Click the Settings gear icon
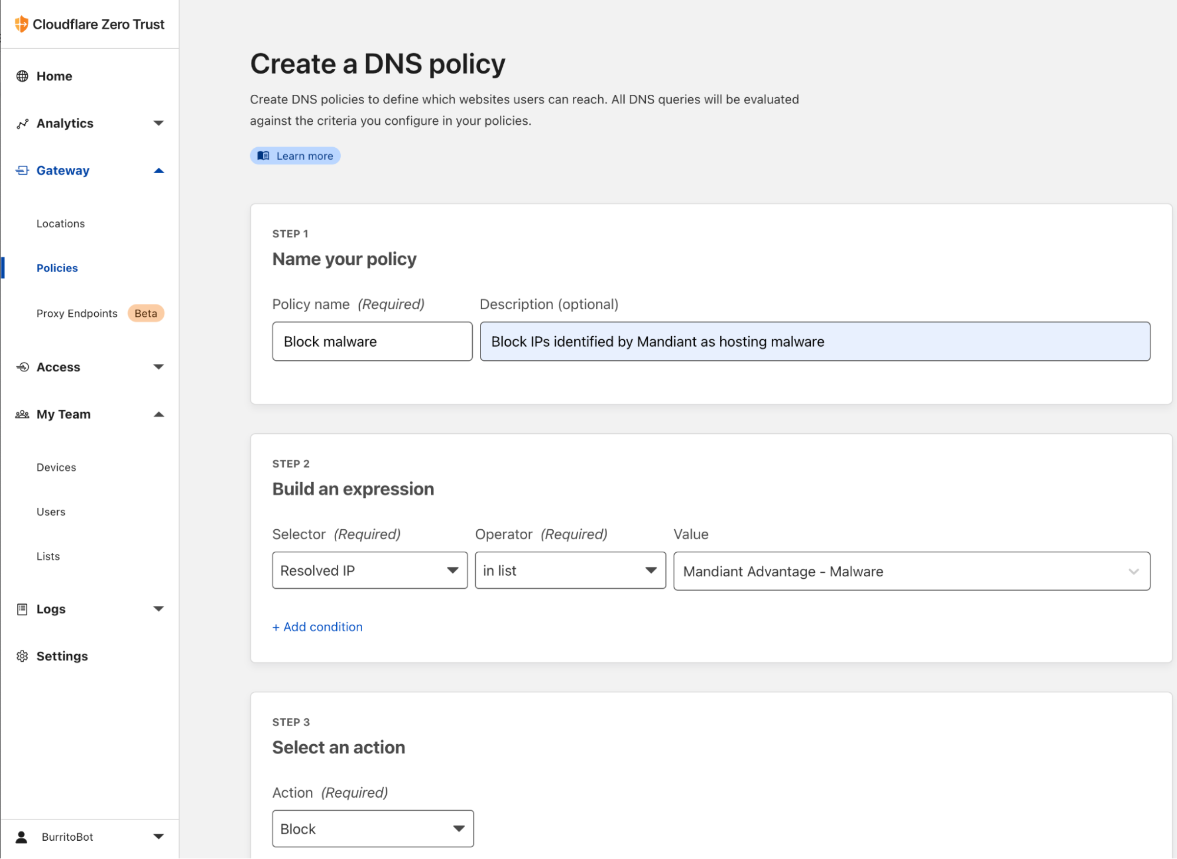The height and width of the screenshot is (859, 1177). [x=22, y=656]
